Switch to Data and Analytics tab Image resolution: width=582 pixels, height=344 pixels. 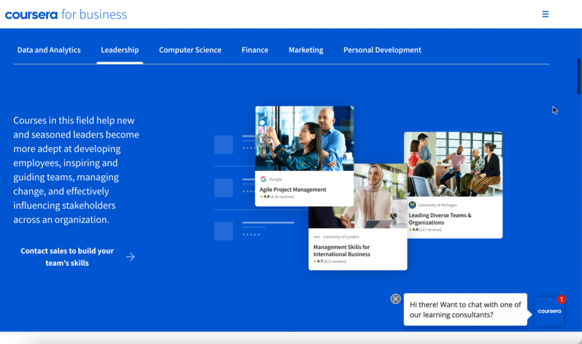[49, 50]
